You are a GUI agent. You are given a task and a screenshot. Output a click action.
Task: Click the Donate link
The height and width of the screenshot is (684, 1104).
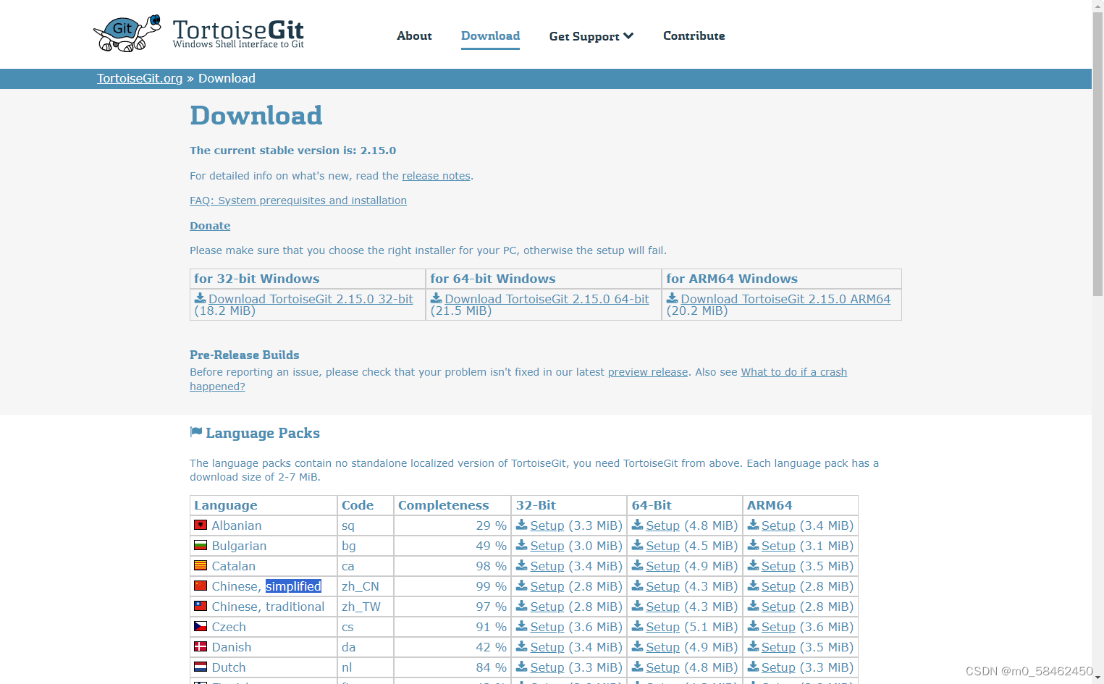[x=210, y=226]
